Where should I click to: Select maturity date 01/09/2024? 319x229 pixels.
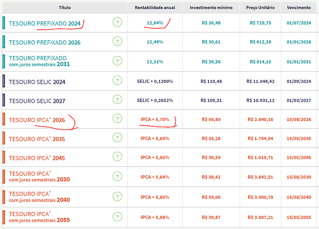[x=299, y=81]
